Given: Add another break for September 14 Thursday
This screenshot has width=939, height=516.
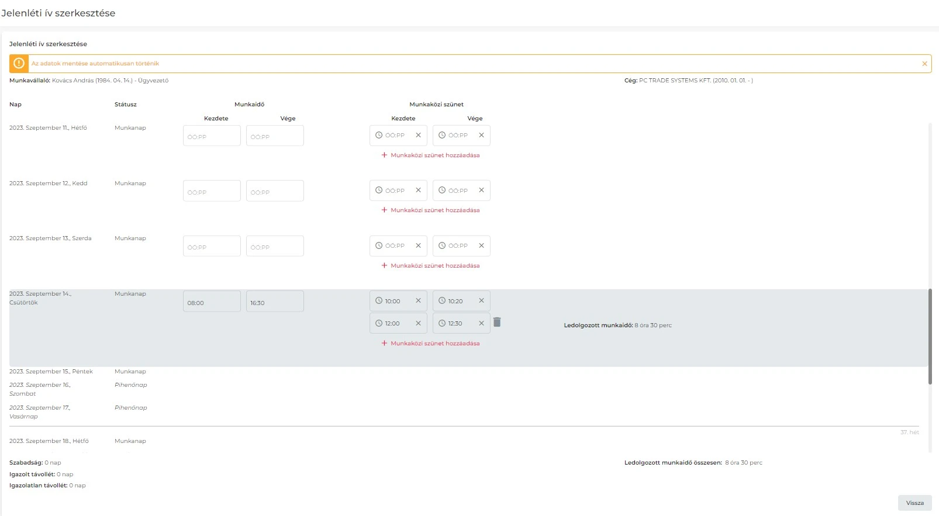Looking at the screenshot, I should (x=430, y=344).
